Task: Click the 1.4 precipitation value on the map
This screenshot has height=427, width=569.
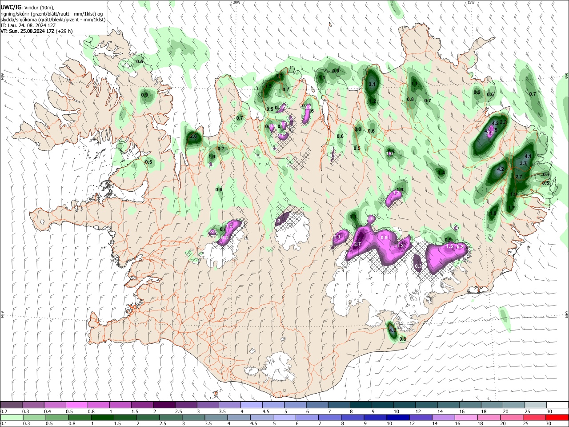Action: 441,173
